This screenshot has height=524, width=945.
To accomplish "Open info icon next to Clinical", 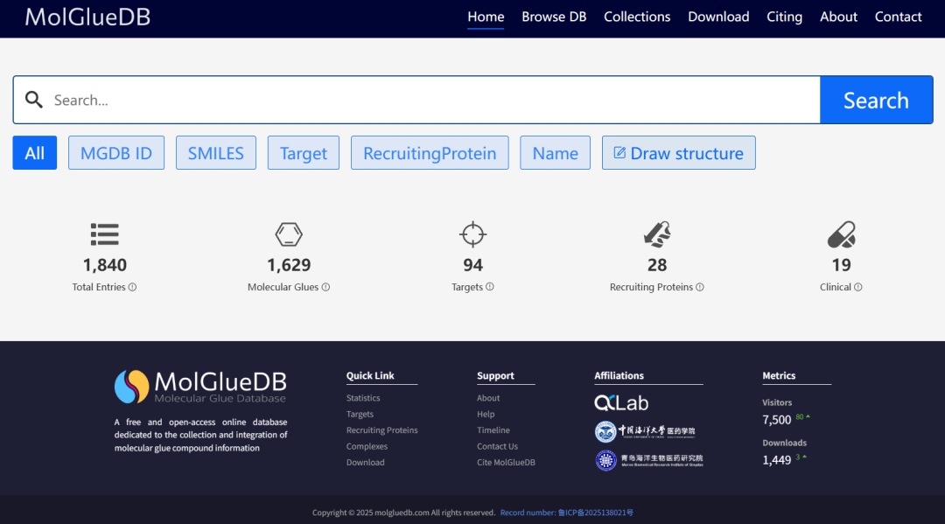I will [x=858, y=287].
